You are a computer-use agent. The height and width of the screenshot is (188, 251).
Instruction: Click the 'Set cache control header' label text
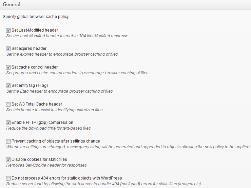pos(35,67)
